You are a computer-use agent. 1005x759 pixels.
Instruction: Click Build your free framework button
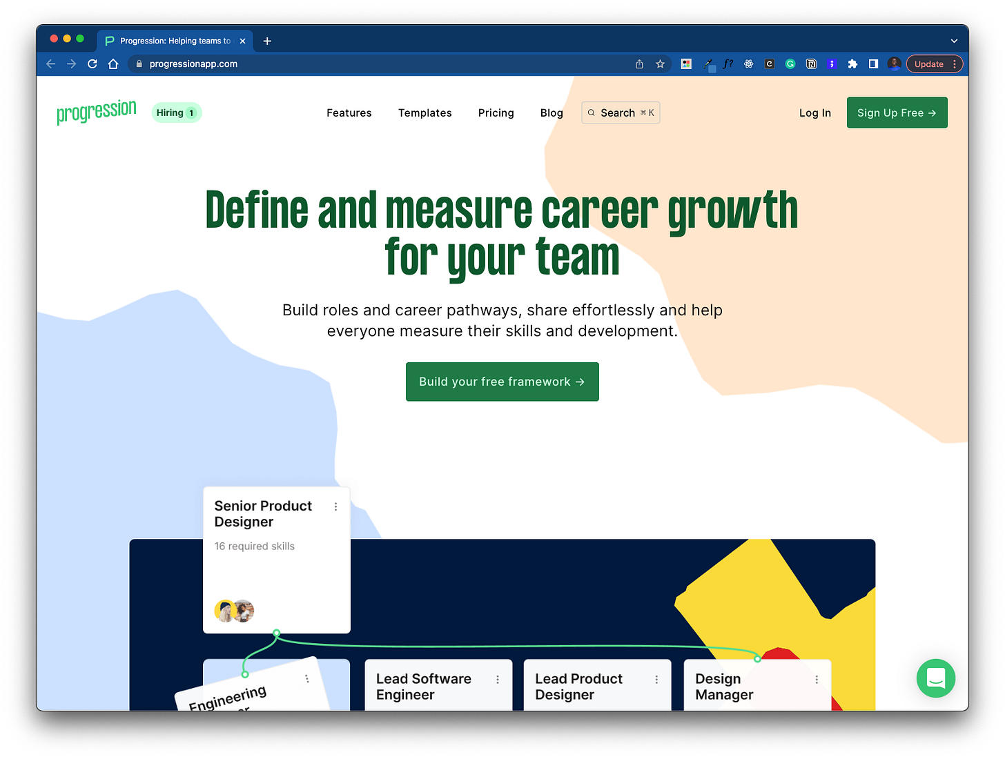(502, 382)
